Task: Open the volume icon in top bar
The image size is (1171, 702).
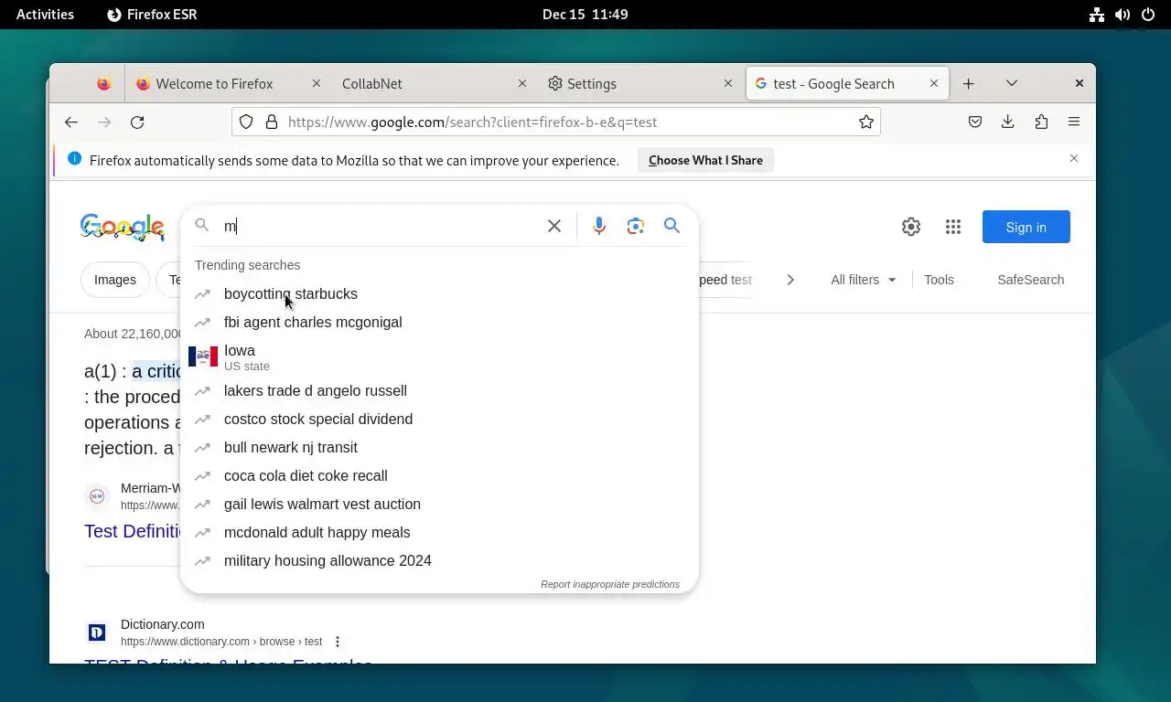Action: coord(1123,15)
